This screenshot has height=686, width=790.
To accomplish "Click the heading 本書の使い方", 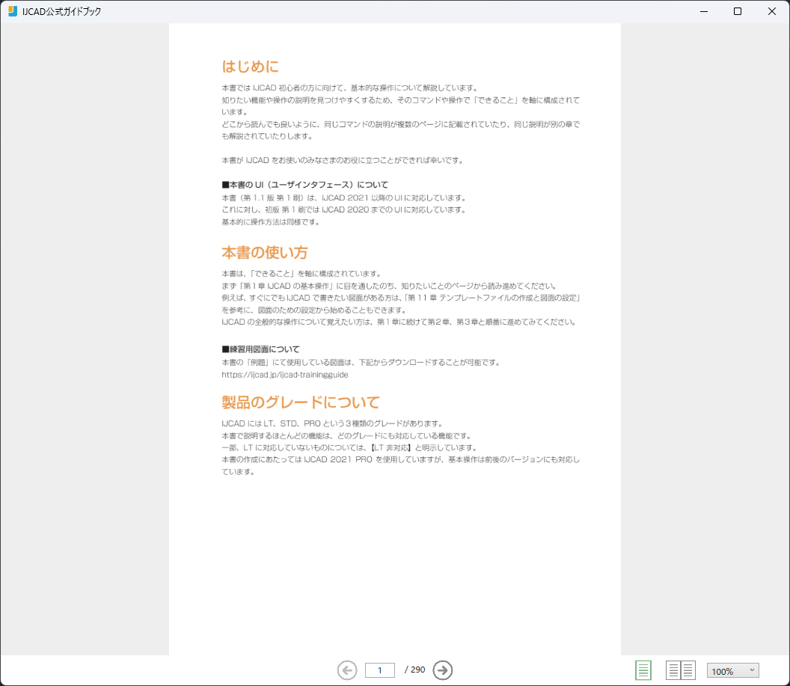I will [x=265, y=252].
